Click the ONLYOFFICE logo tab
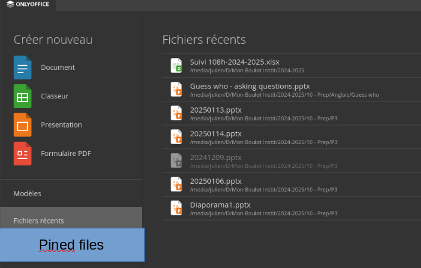 pyautogui.click(x=28, y=4)
